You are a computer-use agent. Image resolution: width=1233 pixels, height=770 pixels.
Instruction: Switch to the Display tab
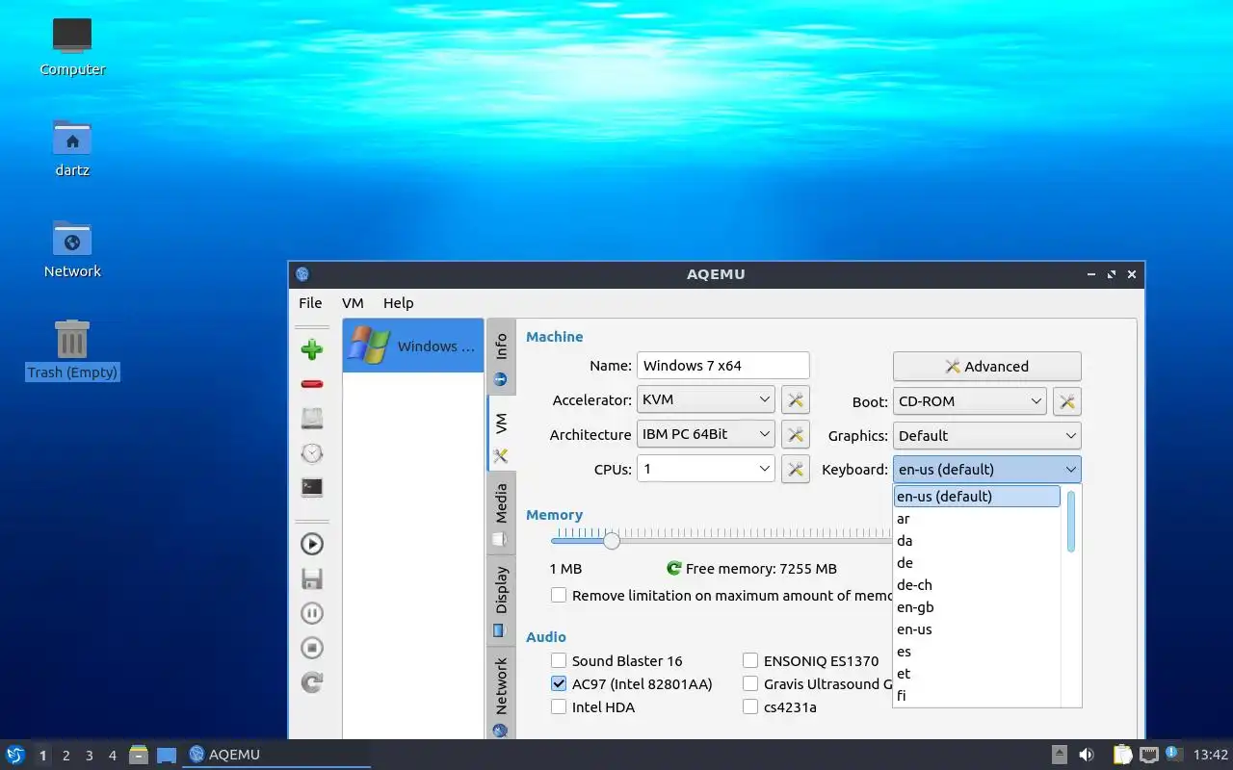pos(501,601)
